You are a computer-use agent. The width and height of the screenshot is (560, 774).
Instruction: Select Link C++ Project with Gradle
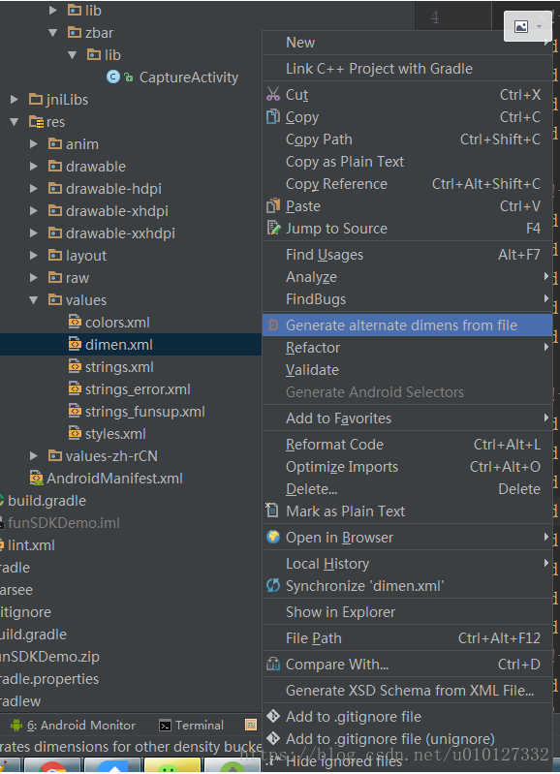(x=407, y=69)
